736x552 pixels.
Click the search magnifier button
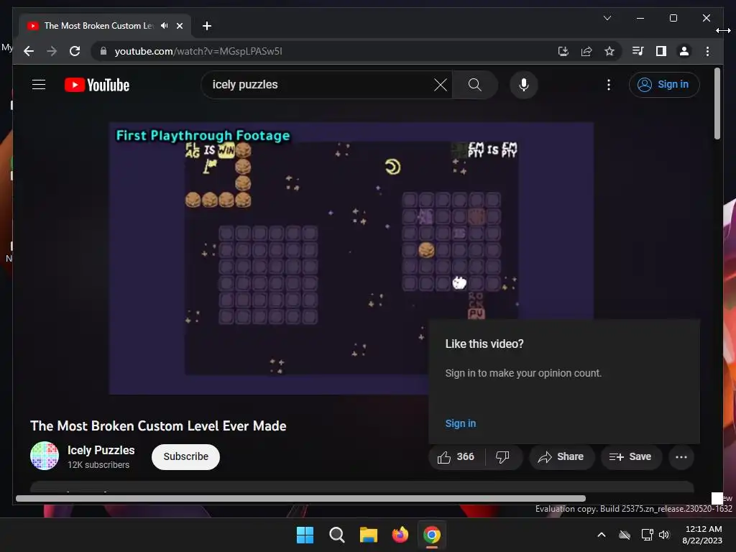[x=475, y=85]
